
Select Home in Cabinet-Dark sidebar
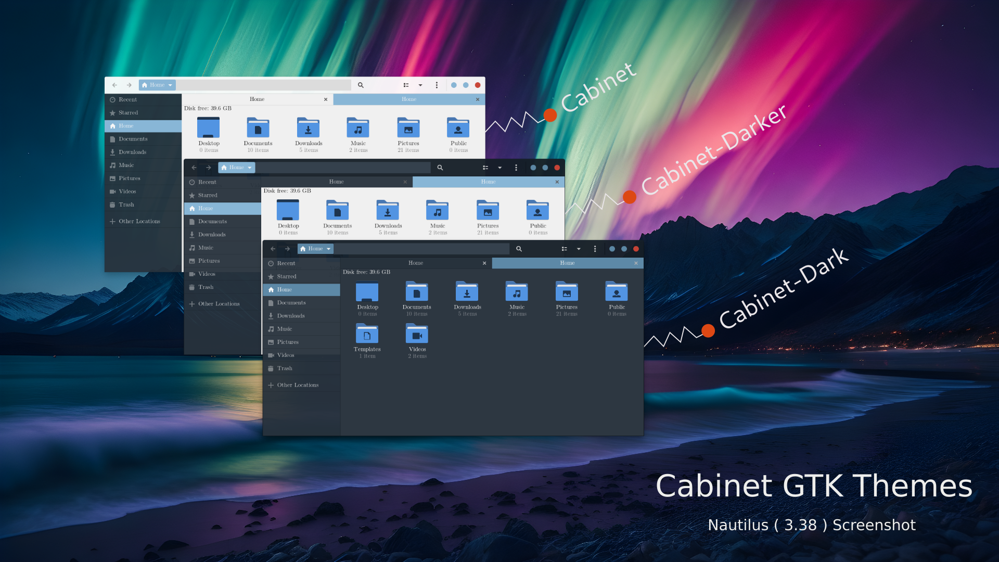302,289
